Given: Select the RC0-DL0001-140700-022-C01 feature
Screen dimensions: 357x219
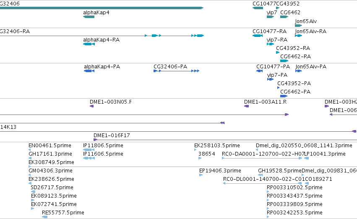Looking at the screenshot, I should coord(263,183).
